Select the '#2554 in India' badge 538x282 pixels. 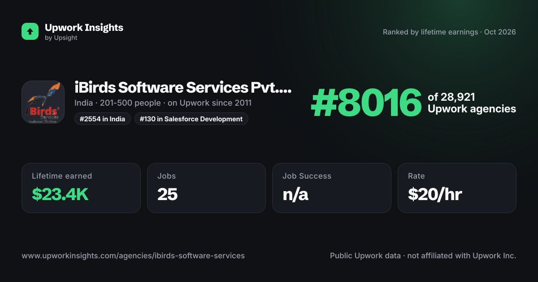(x=103, y=119)
